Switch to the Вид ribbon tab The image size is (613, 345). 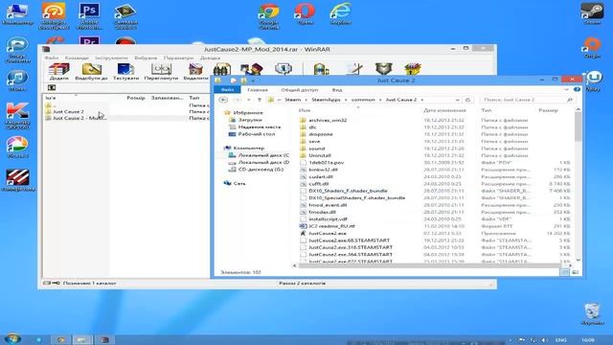tap(337, 90)
